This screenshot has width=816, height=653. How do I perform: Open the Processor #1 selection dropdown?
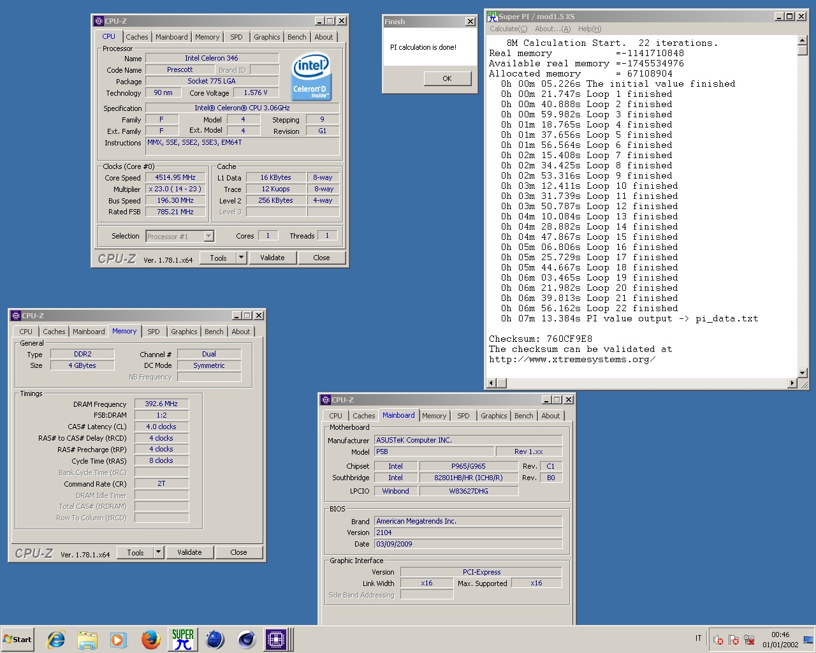click(x=208, y=236)
